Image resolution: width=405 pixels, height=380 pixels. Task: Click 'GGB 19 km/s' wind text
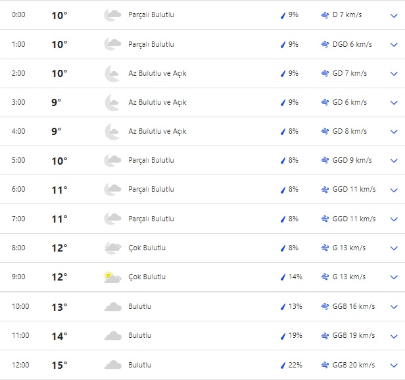click(x=354, y=336)
